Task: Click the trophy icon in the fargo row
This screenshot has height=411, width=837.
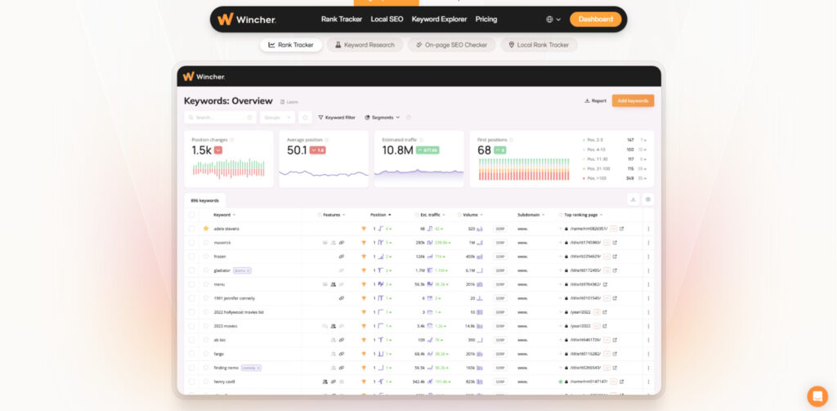Action: tap(364, 354)
